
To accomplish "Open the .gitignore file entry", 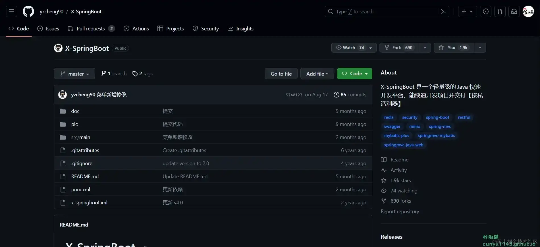I will tap(82, 163).
